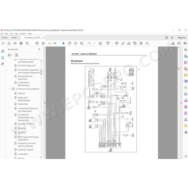Click the delete trash icon
The height and width of the screenshot is (188, 188).
coord(141,43)
